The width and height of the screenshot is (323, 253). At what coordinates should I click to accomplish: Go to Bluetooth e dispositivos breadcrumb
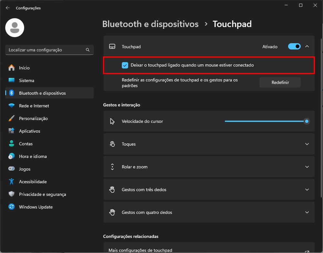pyautogui.click(x=150, y=24)
